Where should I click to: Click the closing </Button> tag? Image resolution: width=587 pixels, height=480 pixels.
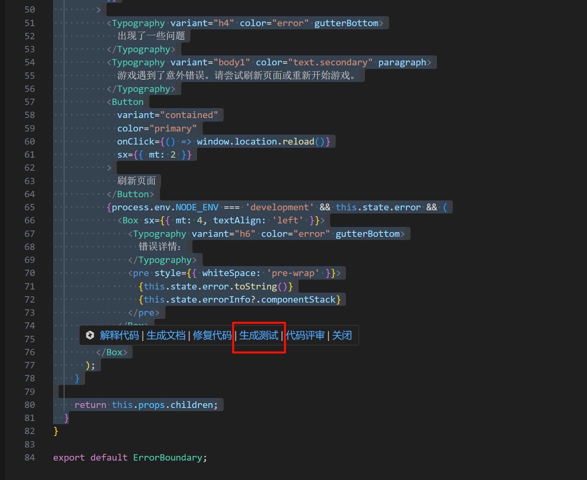(130, 194)
